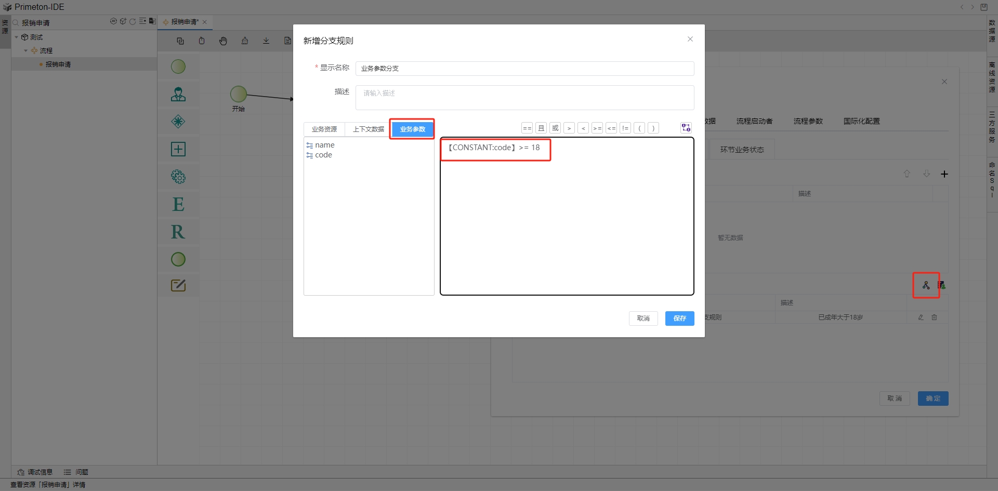Insert the '!=' not-equal operator
The width and height of the screenshot is (998, 491).
point(625,128)
